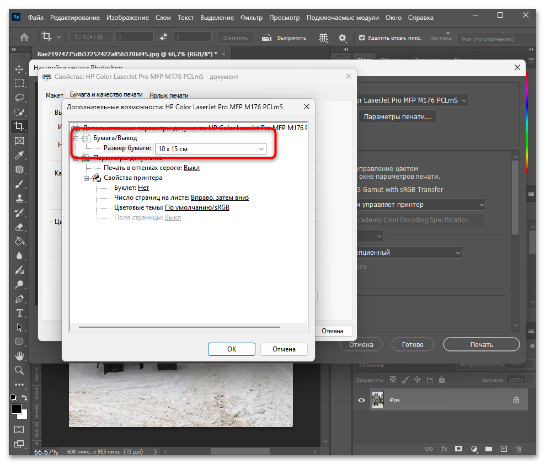Viewport: 545px width, 464px height.
Task: Click the Печать button
Action: [482, 344]
